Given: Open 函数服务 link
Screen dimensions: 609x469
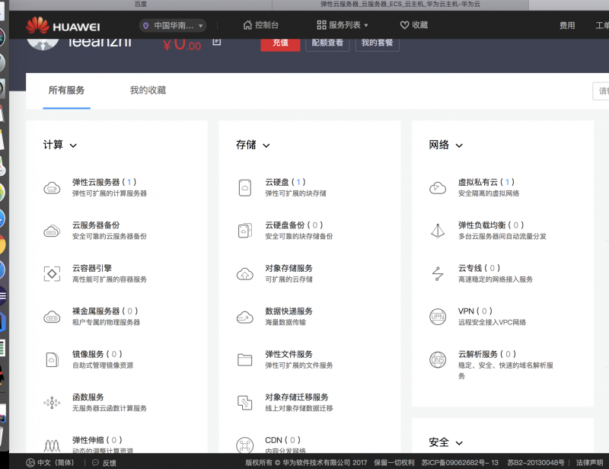Looking at the screenshot, I should pos(88,397).
